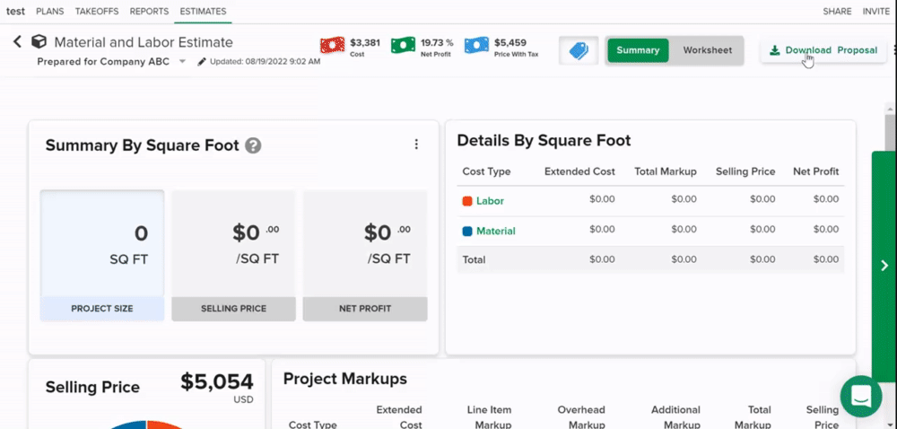Open the Material cost type link
The height and width of the screenshot is (429, 897).
(495, 231)
